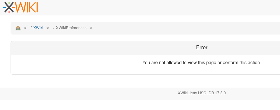280x110 pixels.
Task: Click the slash separator before XWikiPreferences
Action: pyautogui.click(x=54, y=28)
